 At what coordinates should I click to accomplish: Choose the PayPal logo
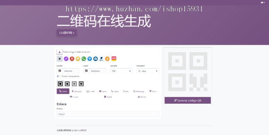[101, 59]
